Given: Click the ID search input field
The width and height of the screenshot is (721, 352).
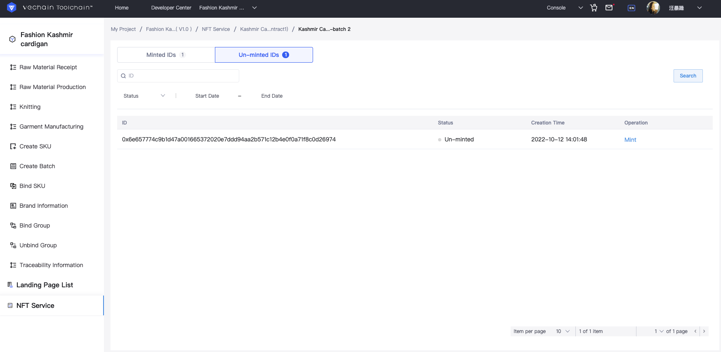Looking at the screenshot, I should [178, 76].
